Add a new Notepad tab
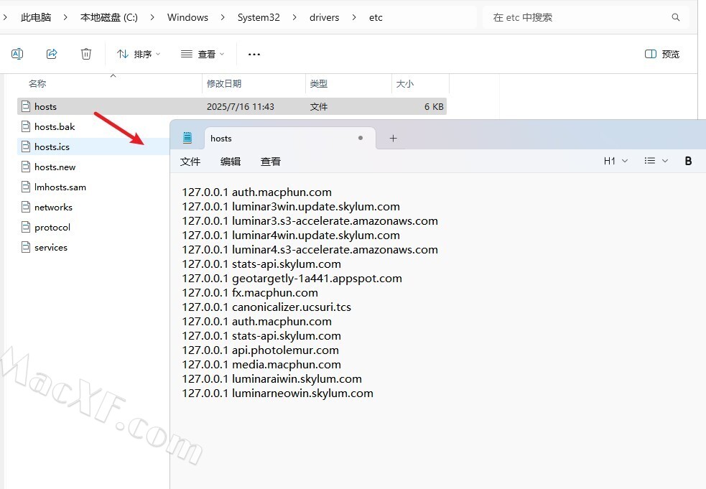Screen dimensions: 706x489 [x=393, y=139]
